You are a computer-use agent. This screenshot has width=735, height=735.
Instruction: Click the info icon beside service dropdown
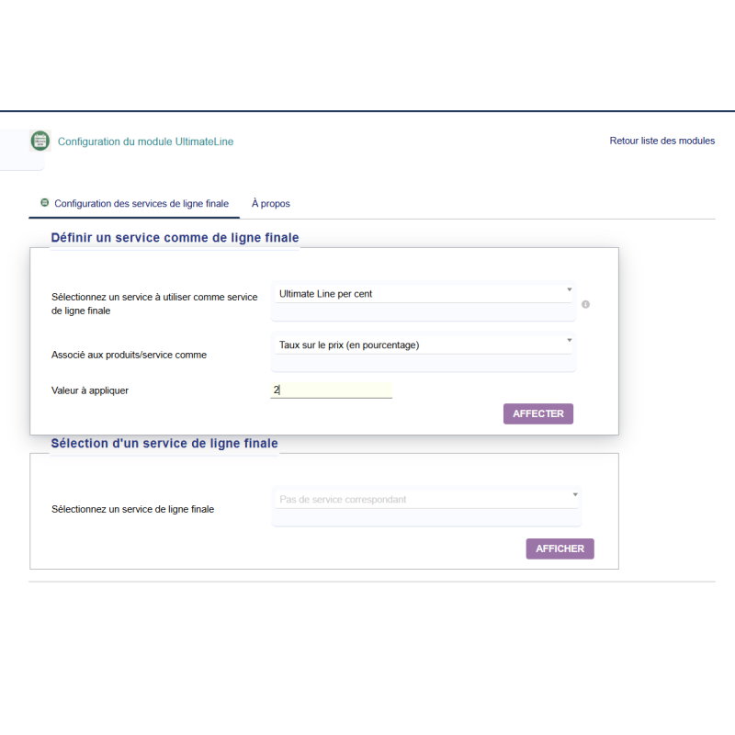[x=585, y=304]
